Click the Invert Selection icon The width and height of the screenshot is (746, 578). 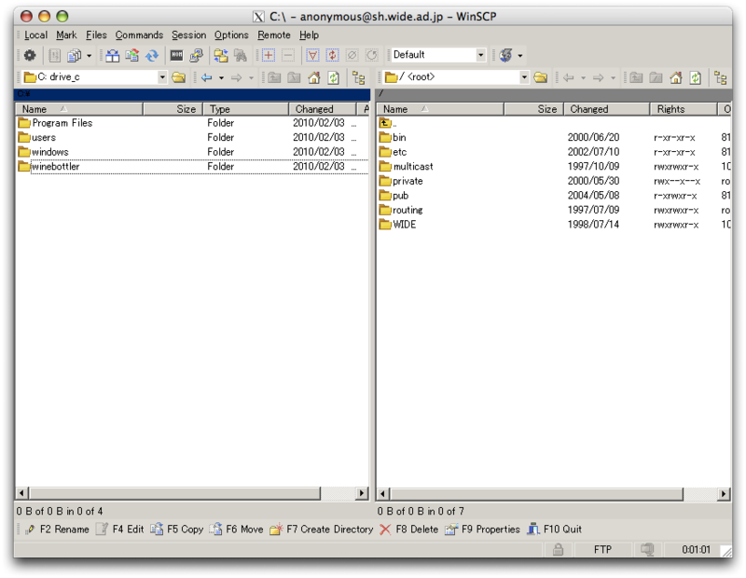pyautogui.click(x=332, y=55)
